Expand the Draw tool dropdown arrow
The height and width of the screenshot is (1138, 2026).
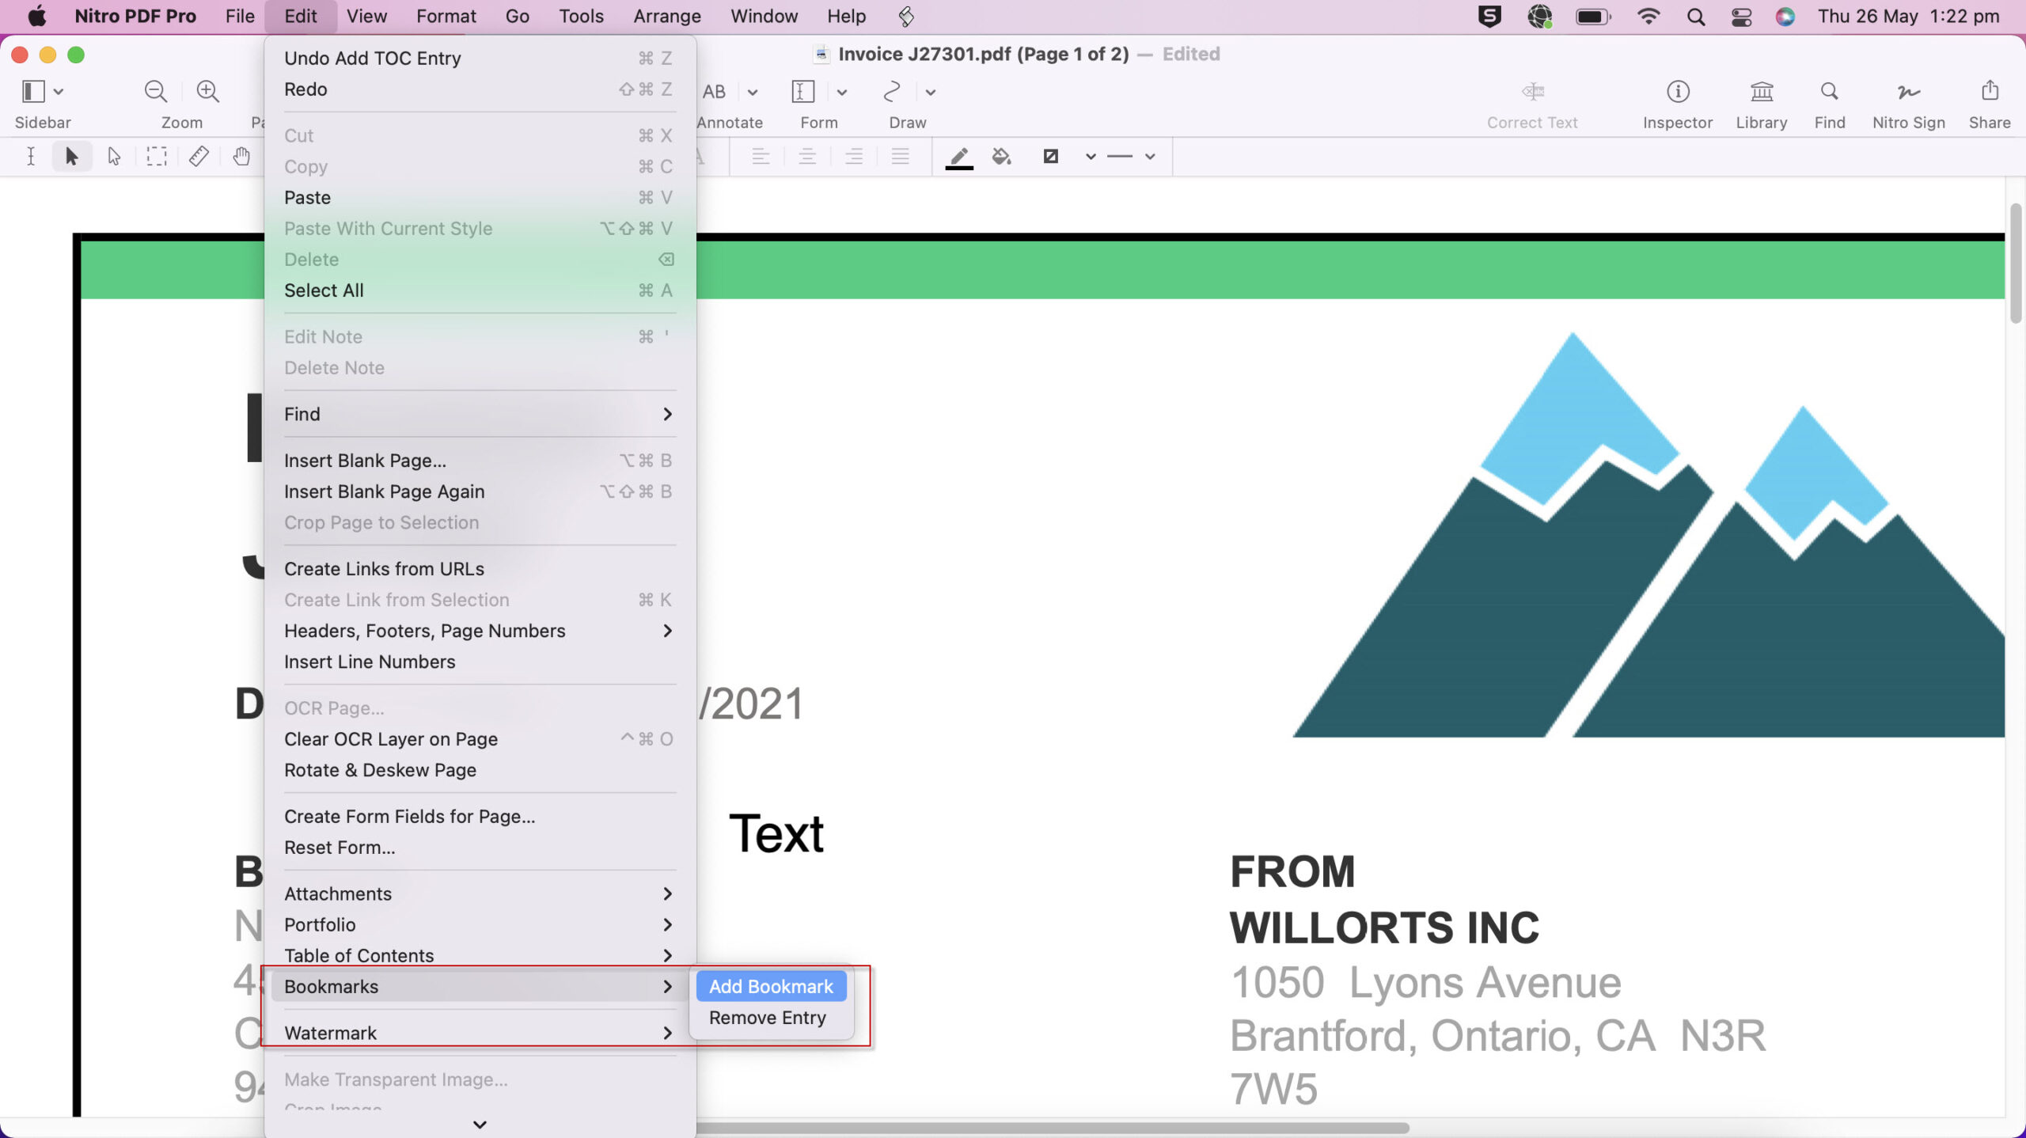pos(931,93)
